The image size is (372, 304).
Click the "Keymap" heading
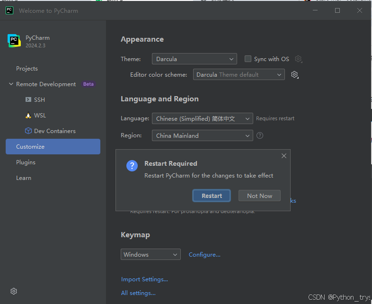(135, 235)
